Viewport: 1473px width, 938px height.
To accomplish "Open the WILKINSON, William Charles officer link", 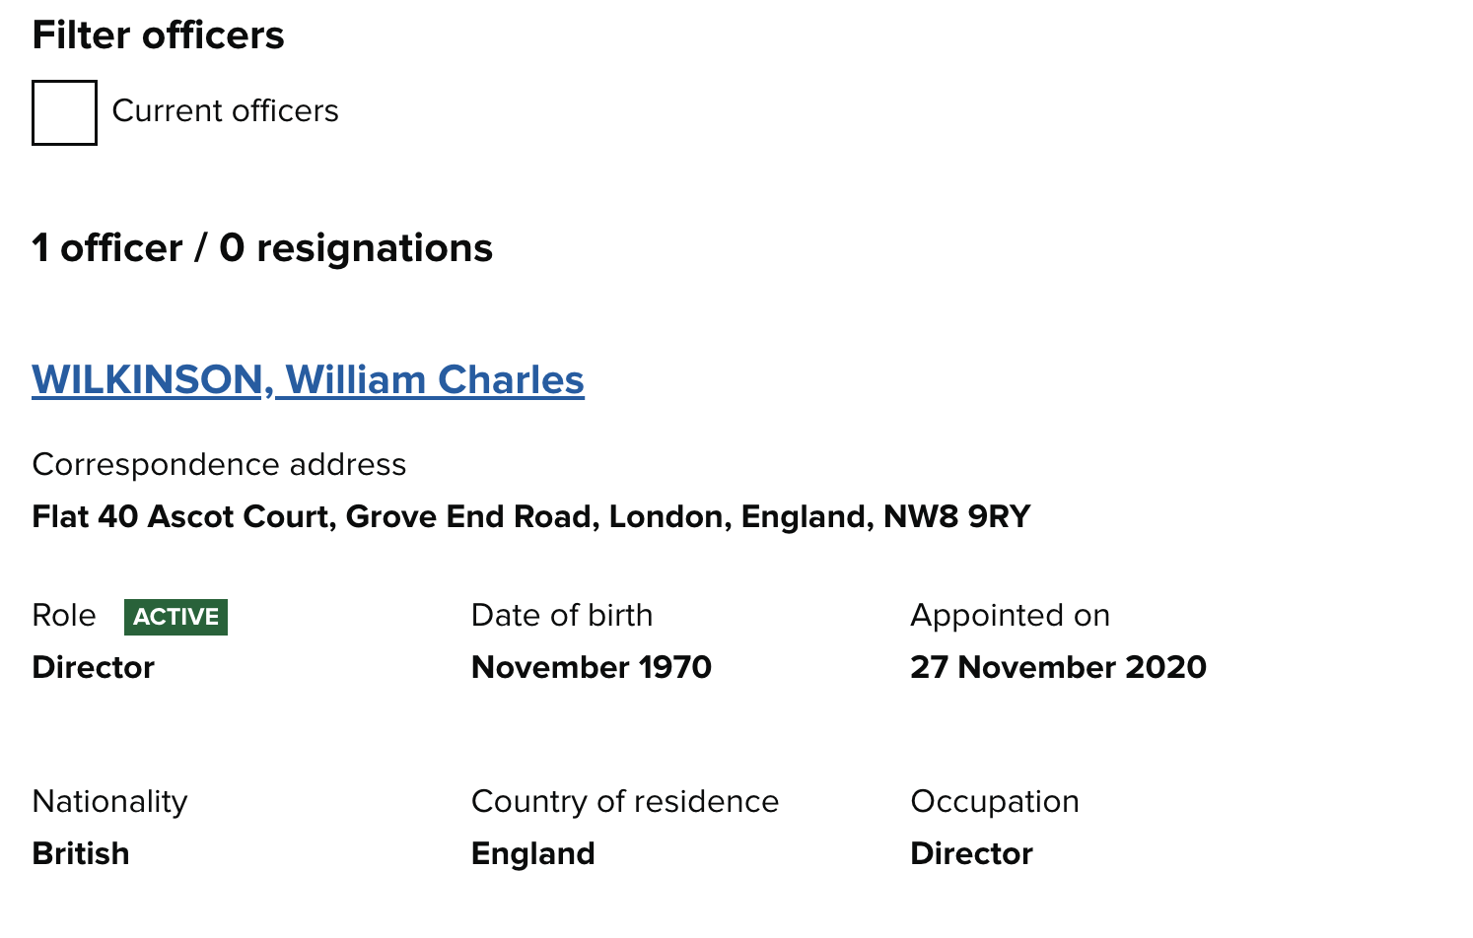I will pos(308,380).
